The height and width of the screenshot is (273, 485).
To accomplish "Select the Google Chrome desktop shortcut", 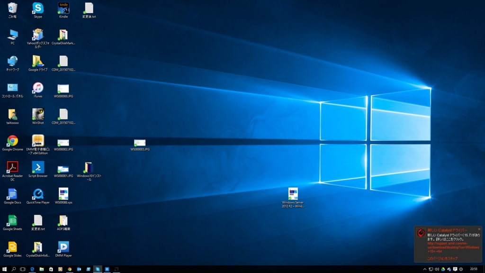I will coord(12,143).
